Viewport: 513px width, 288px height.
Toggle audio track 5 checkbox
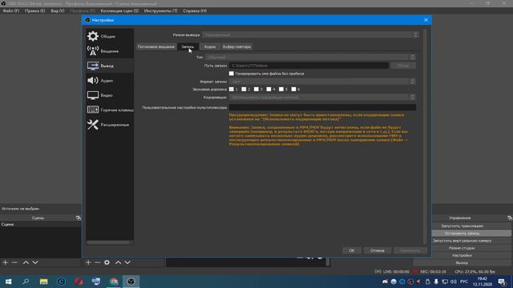click(281, 89)
